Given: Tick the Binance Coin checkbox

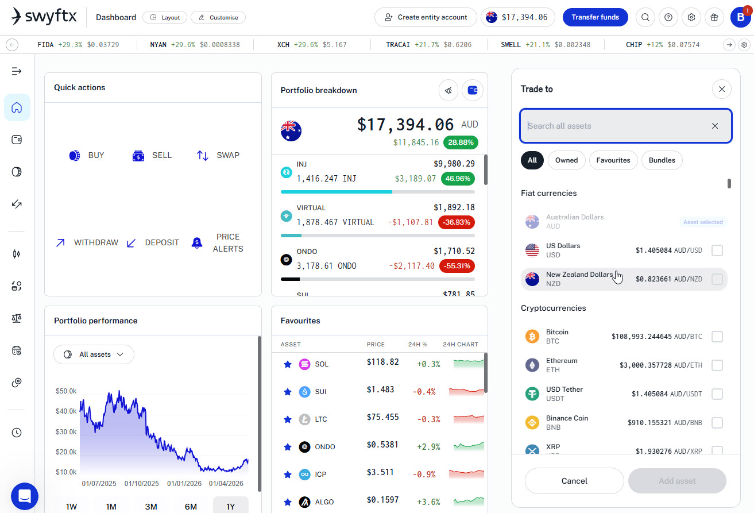Looking at the screenshot, I should [717, 423].
